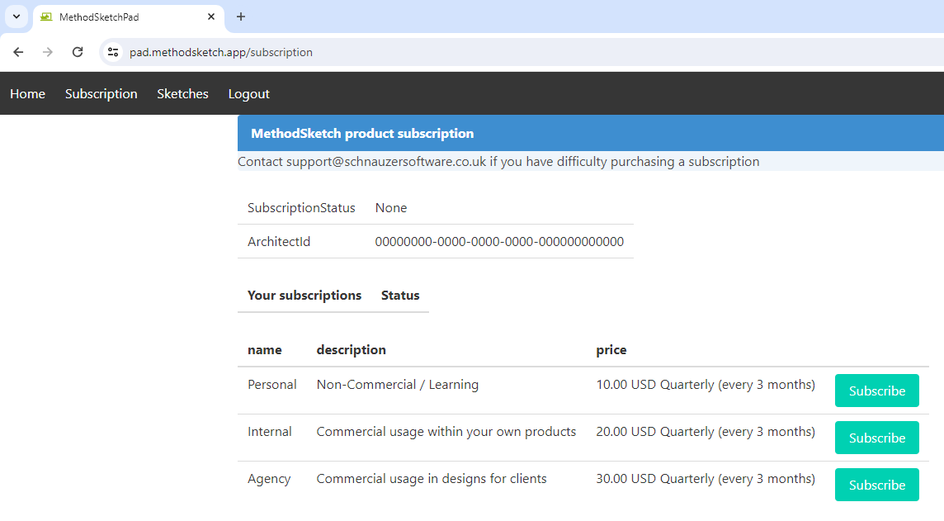The image size is (944, 521).
Task: Click inside the browser address bar
Action: (330, 52)
